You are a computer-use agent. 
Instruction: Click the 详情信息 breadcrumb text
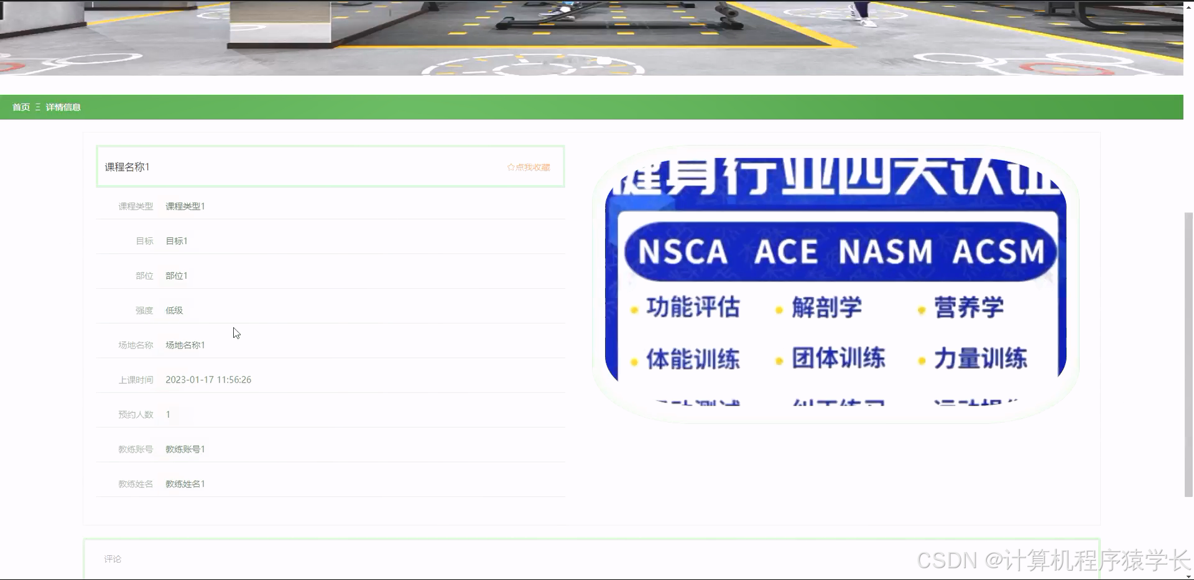[63, 107]
